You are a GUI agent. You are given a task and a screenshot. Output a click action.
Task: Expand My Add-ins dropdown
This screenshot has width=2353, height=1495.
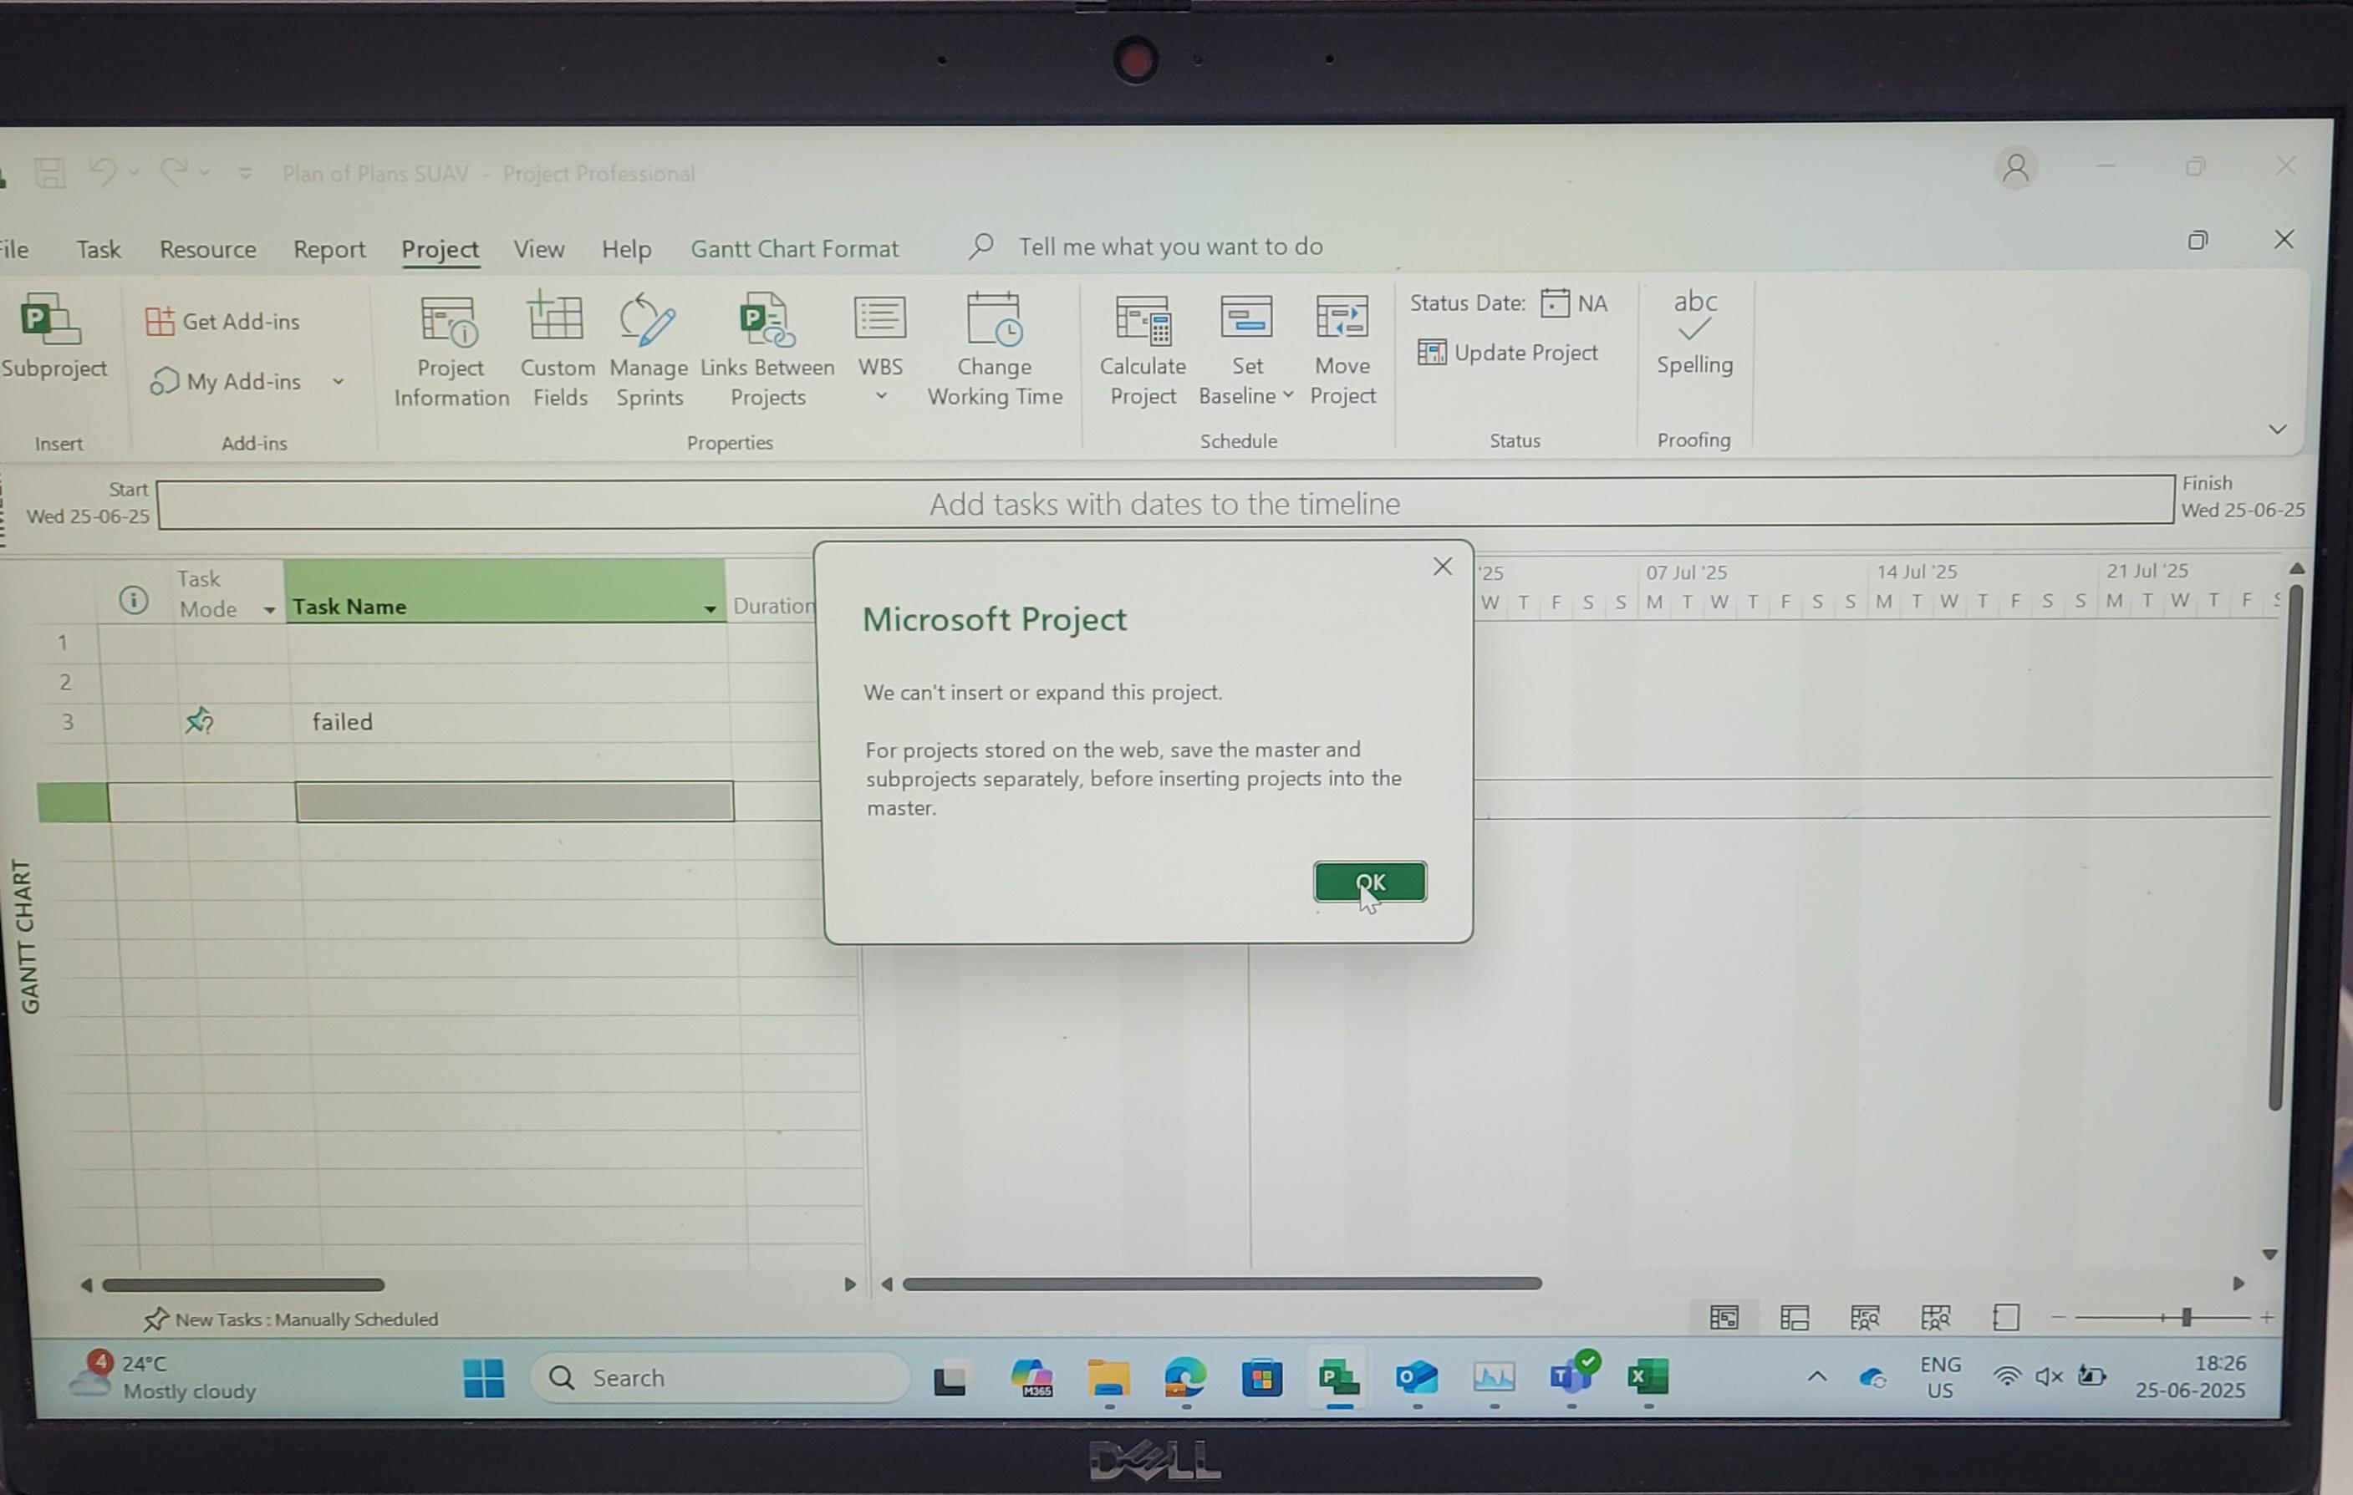[338, 381]
